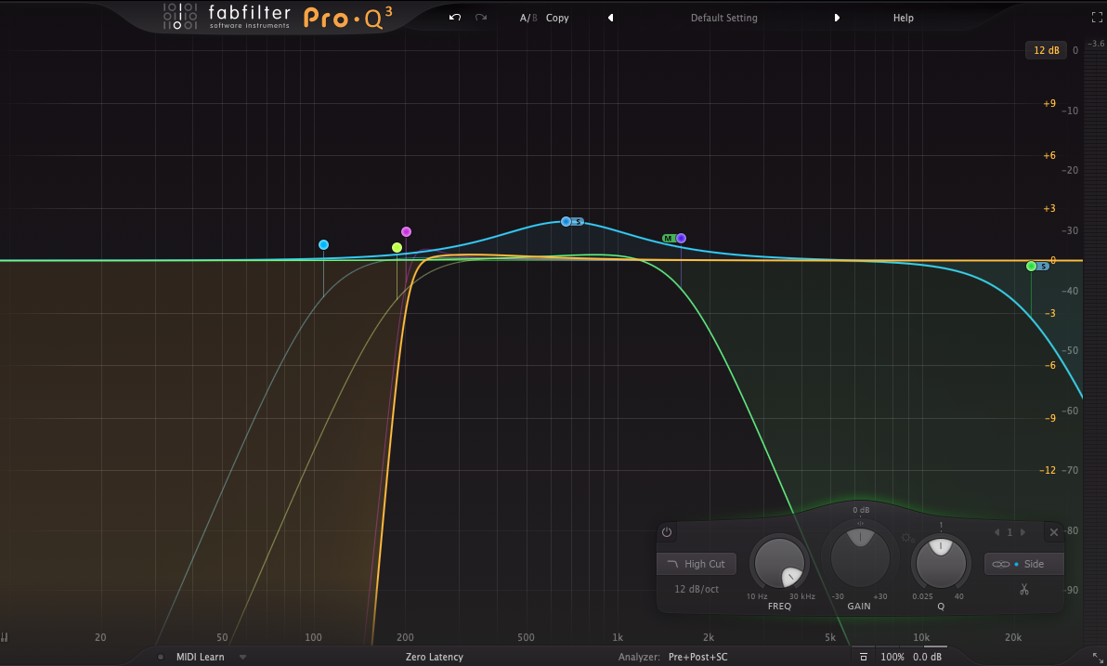Toggle the MIDI Learn button
The image size is (1107, 666).
[x=200, y=657]
